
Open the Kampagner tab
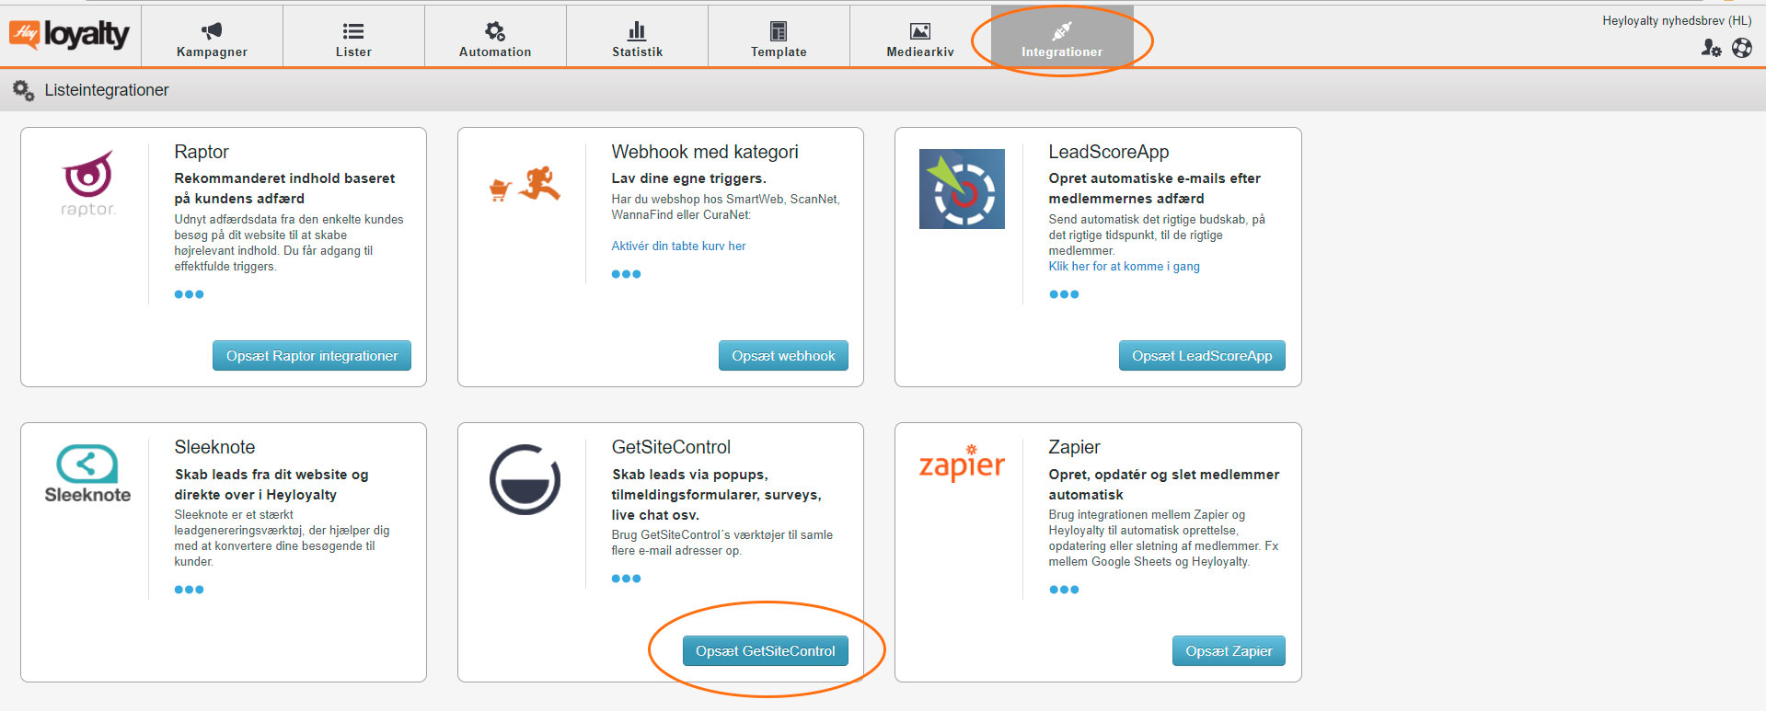coord(212,37)
